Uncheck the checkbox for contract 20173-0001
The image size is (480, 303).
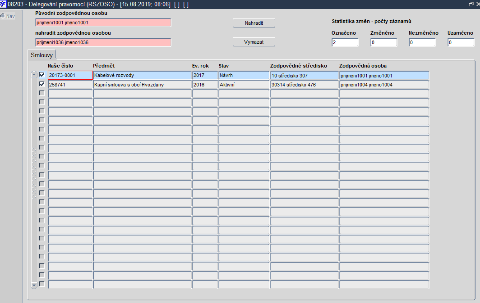[x=42, y=75]
